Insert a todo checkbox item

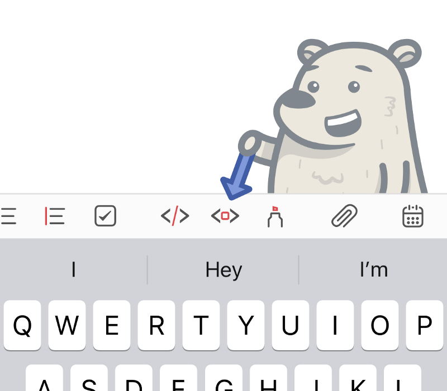click(x=105, y=216)
